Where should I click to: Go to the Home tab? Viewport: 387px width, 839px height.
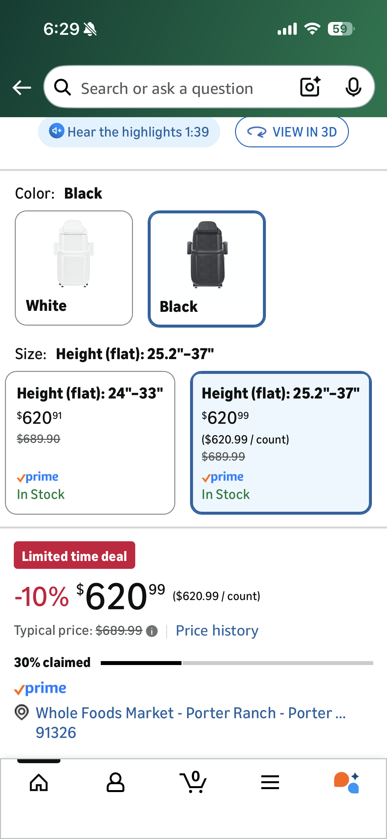(39, 783)
